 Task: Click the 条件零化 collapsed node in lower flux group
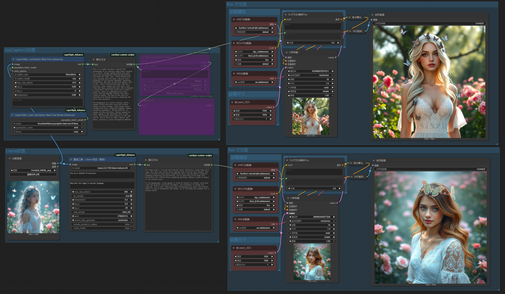point(357,163)
